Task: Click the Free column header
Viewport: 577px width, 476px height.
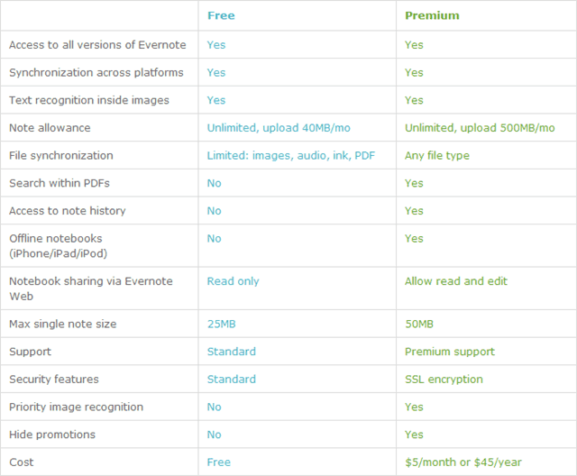Action: coord(221,15)
